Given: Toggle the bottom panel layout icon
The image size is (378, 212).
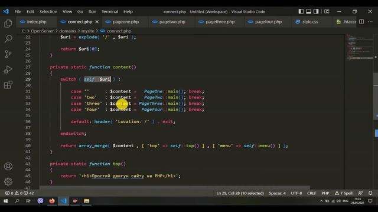Looking at the screenshot, I should pos(308,11).
